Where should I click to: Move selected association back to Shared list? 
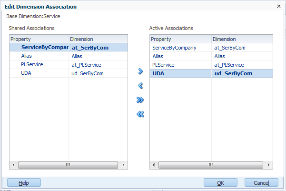coord(140,85)
